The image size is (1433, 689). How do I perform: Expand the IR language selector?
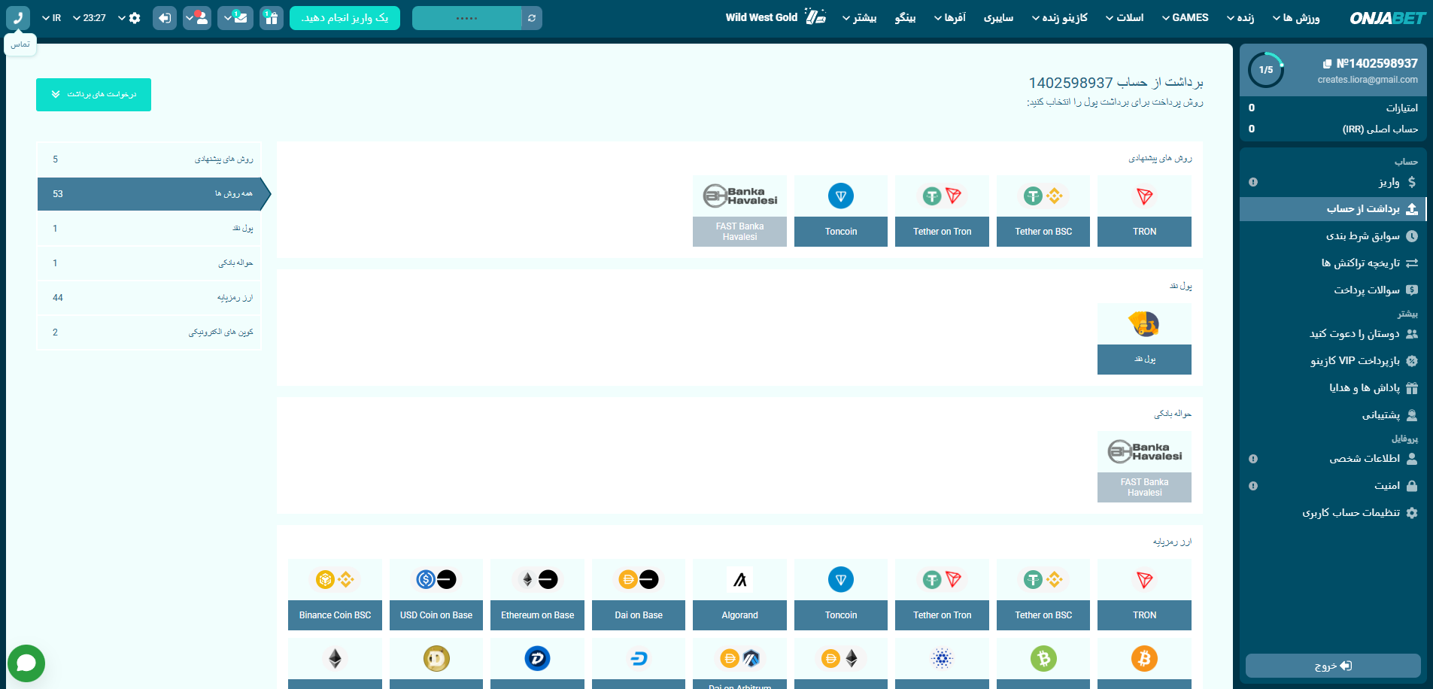click(51, 18)
